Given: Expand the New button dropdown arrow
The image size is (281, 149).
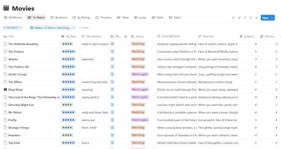Looking at the screenshot, I should [x=272, y=18].
